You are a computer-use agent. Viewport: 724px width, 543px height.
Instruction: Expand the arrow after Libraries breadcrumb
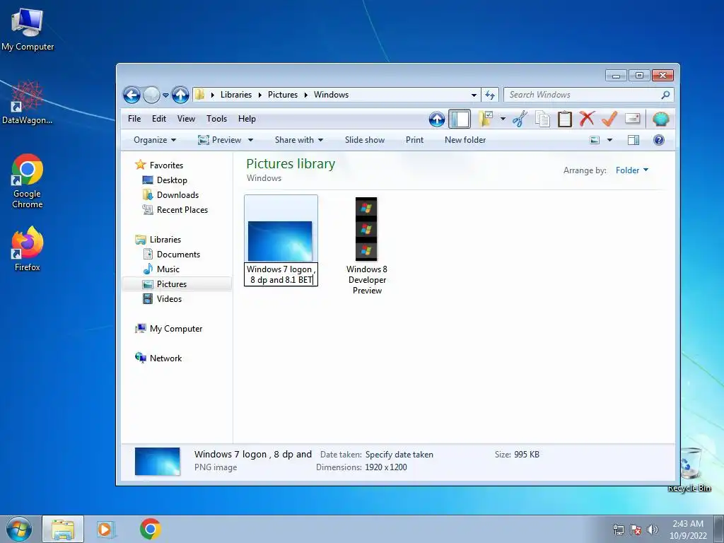click(x=259, y=95)
